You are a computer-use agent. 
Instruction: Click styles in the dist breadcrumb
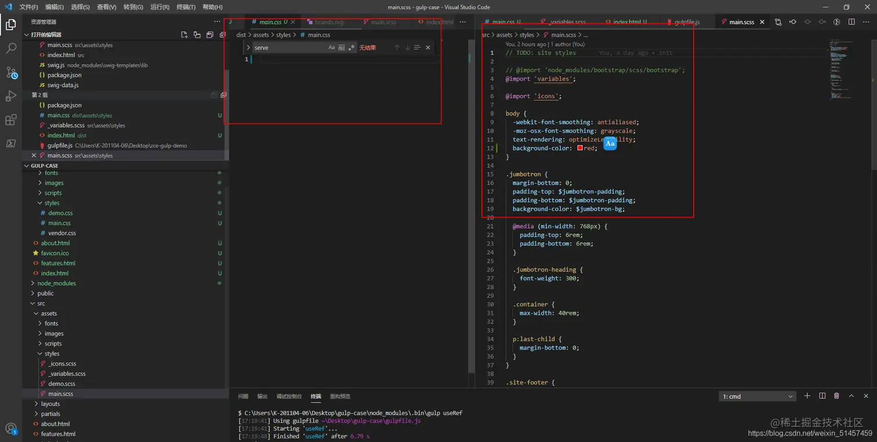[283, 35]
